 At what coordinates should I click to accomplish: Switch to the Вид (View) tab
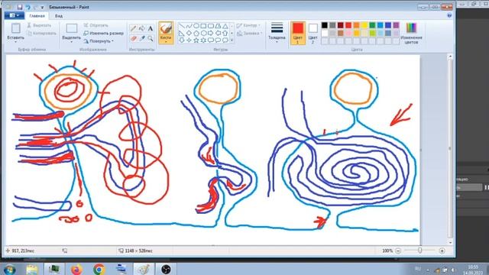point(59,15)
